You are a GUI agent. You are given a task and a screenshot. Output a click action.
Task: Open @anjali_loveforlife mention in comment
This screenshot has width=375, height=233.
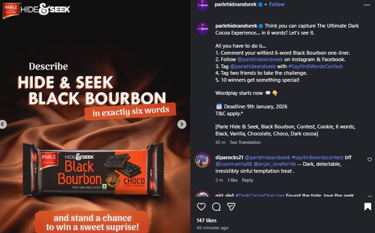tap(274, 164)
